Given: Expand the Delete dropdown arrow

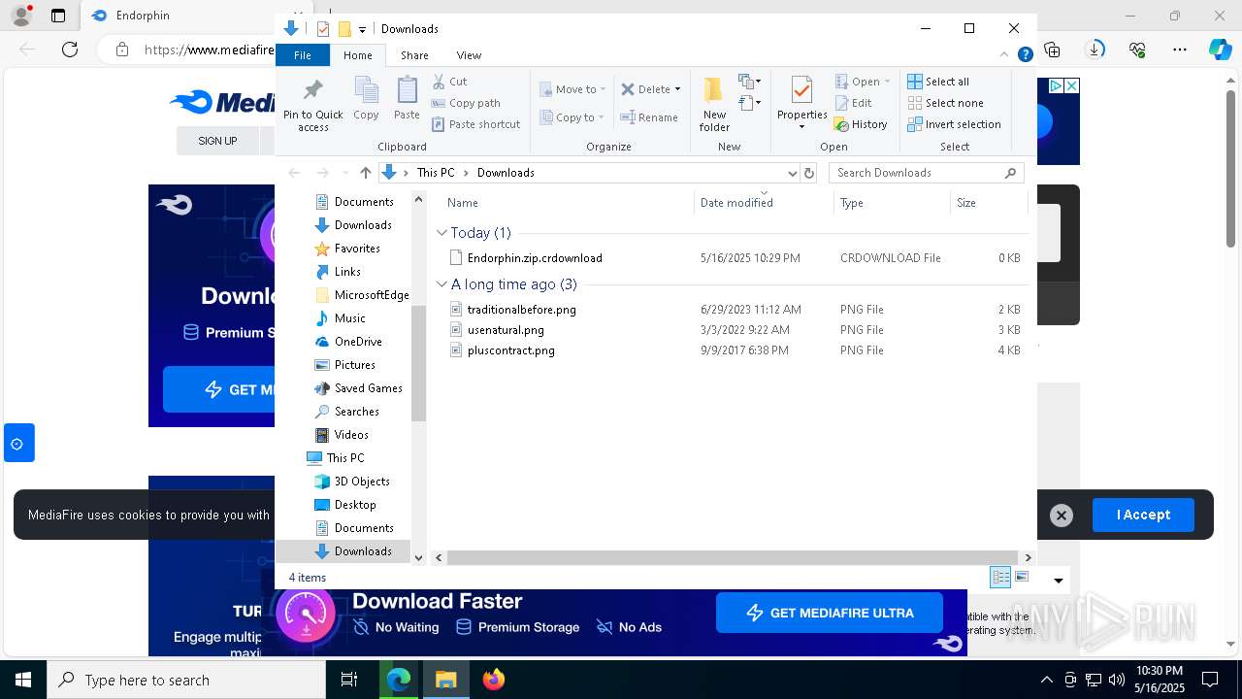Looking at the screenshot, I should [x=677, y=89].
